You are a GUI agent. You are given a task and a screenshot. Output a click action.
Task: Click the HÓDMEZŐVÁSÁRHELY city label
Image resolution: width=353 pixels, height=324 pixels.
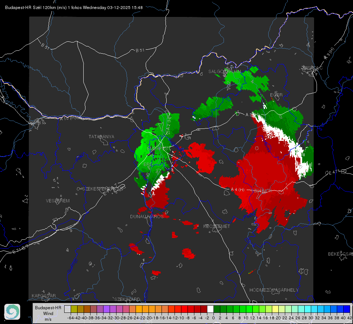[274, 290]
